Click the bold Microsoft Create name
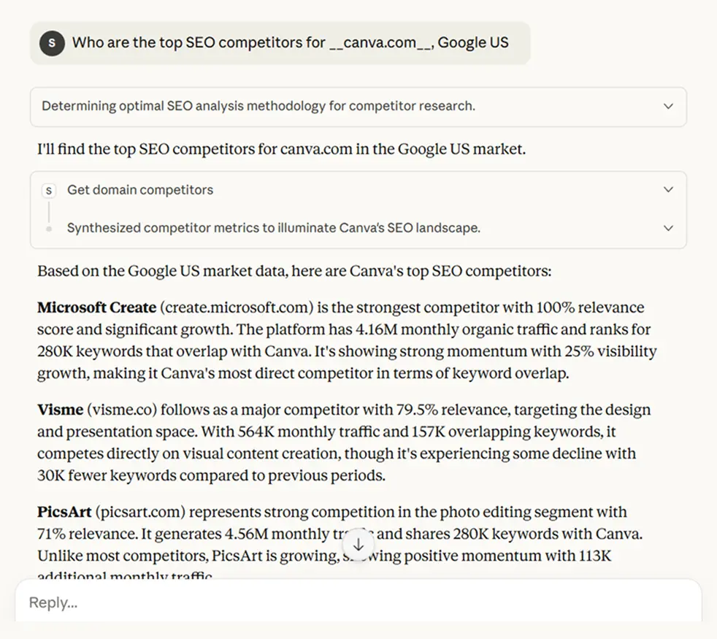 (x=96, y=307)
